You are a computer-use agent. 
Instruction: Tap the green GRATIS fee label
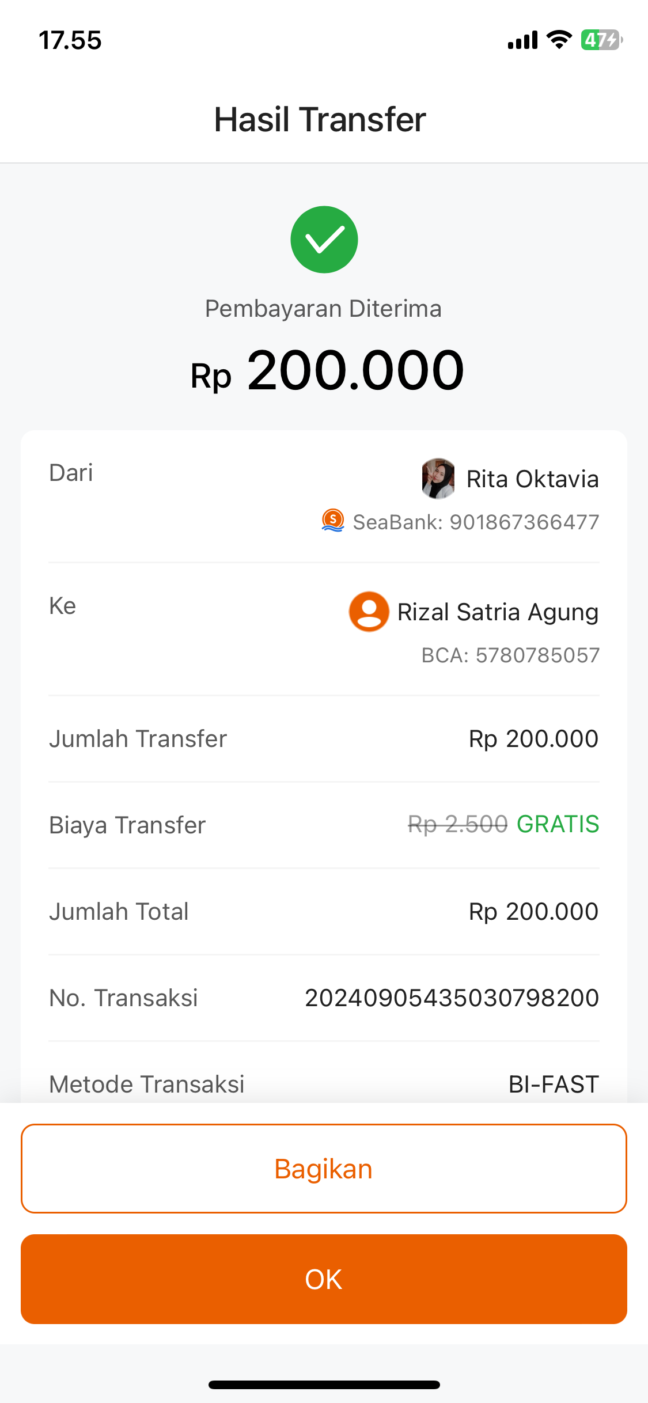coord(558,824)
